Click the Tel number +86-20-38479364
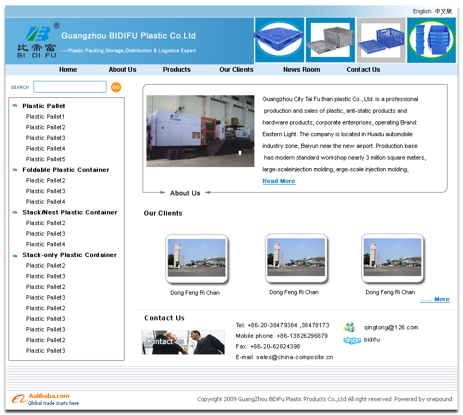Image resolution: width=463 pixels, height=415 pixels. [272, 325]
